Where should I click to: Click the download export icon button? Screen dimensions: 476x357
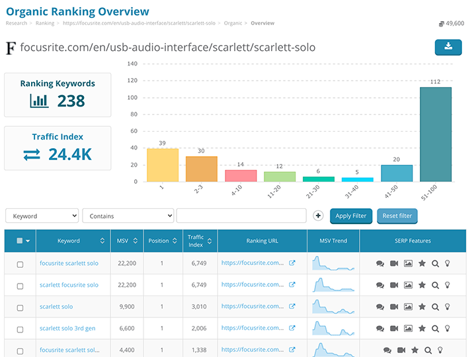[448, 47]
